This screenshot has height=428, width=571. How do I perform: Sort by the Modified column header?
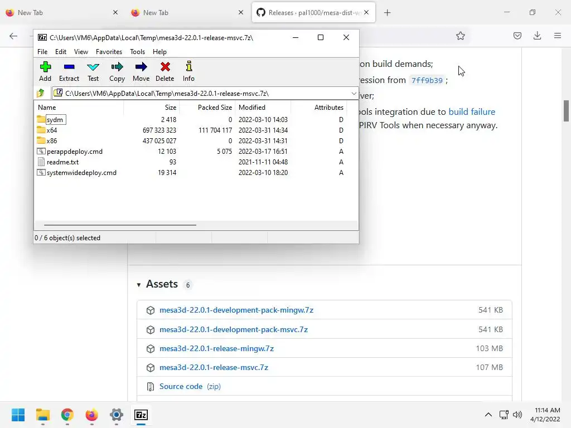(264, 108)
